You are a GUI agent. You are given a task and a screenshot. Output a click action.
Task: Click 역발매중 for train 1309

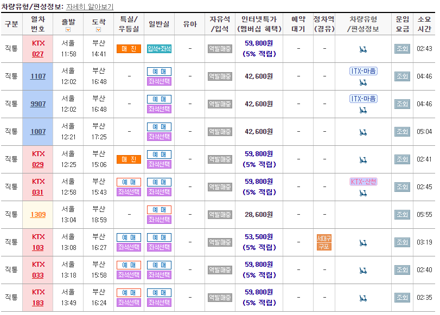pyautogui.click(x=220, y=215)
